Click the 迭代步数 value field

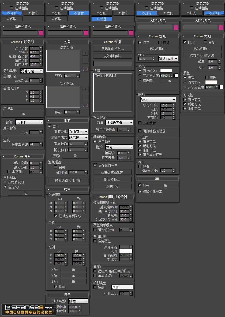[34, 48]
